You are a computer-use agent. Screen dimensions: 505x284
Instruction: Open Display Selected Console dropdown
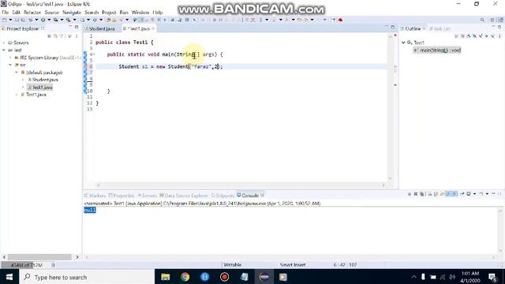click(474, 194)
